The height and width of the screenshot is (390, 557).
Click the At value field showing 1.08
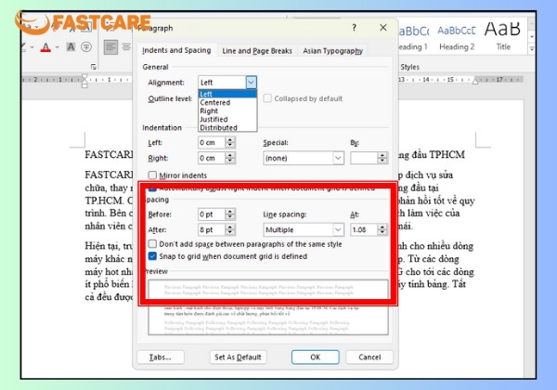point(364,229)
